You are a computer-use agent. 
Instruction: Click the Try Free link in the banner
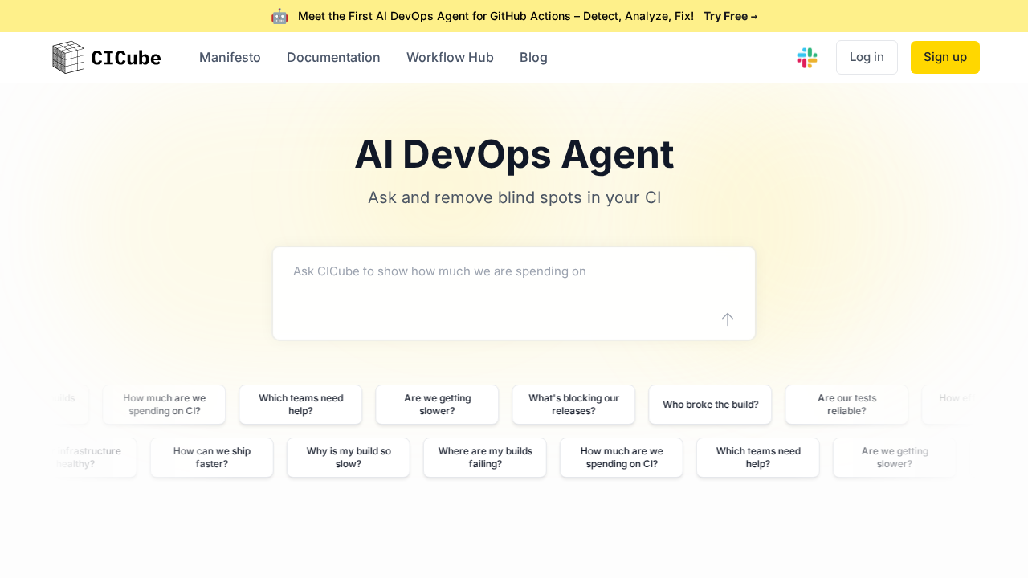pos(729,15)
